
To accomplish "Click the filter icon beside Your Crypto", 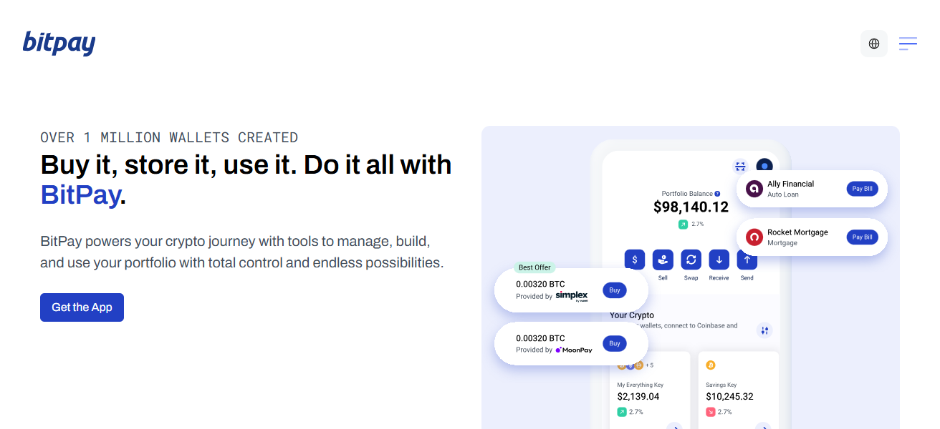I will point(764,330).
